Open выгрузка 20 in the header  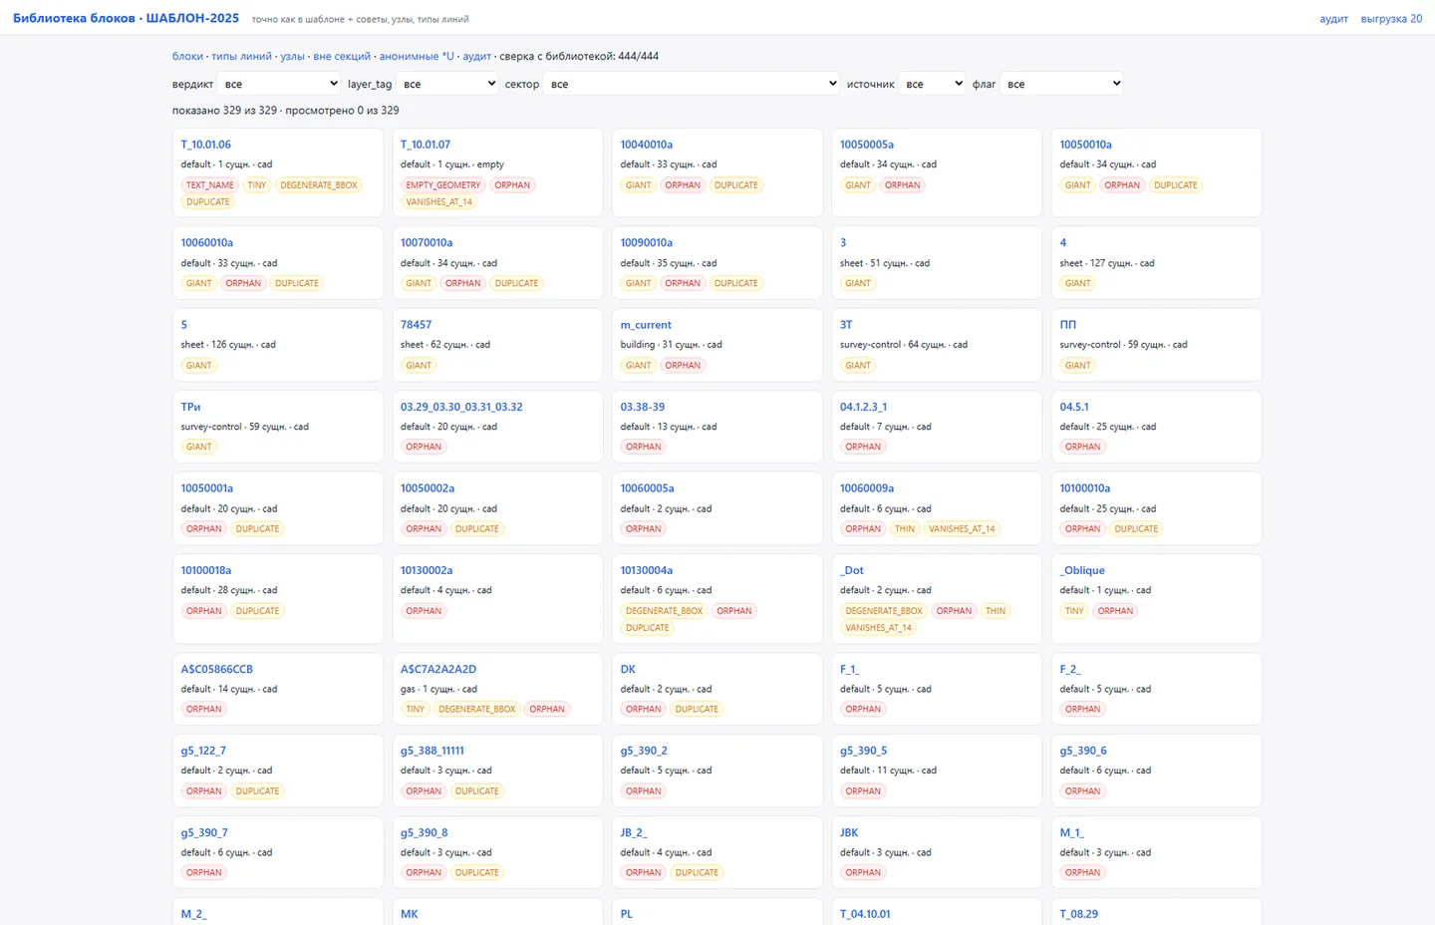pos(1391,19)
